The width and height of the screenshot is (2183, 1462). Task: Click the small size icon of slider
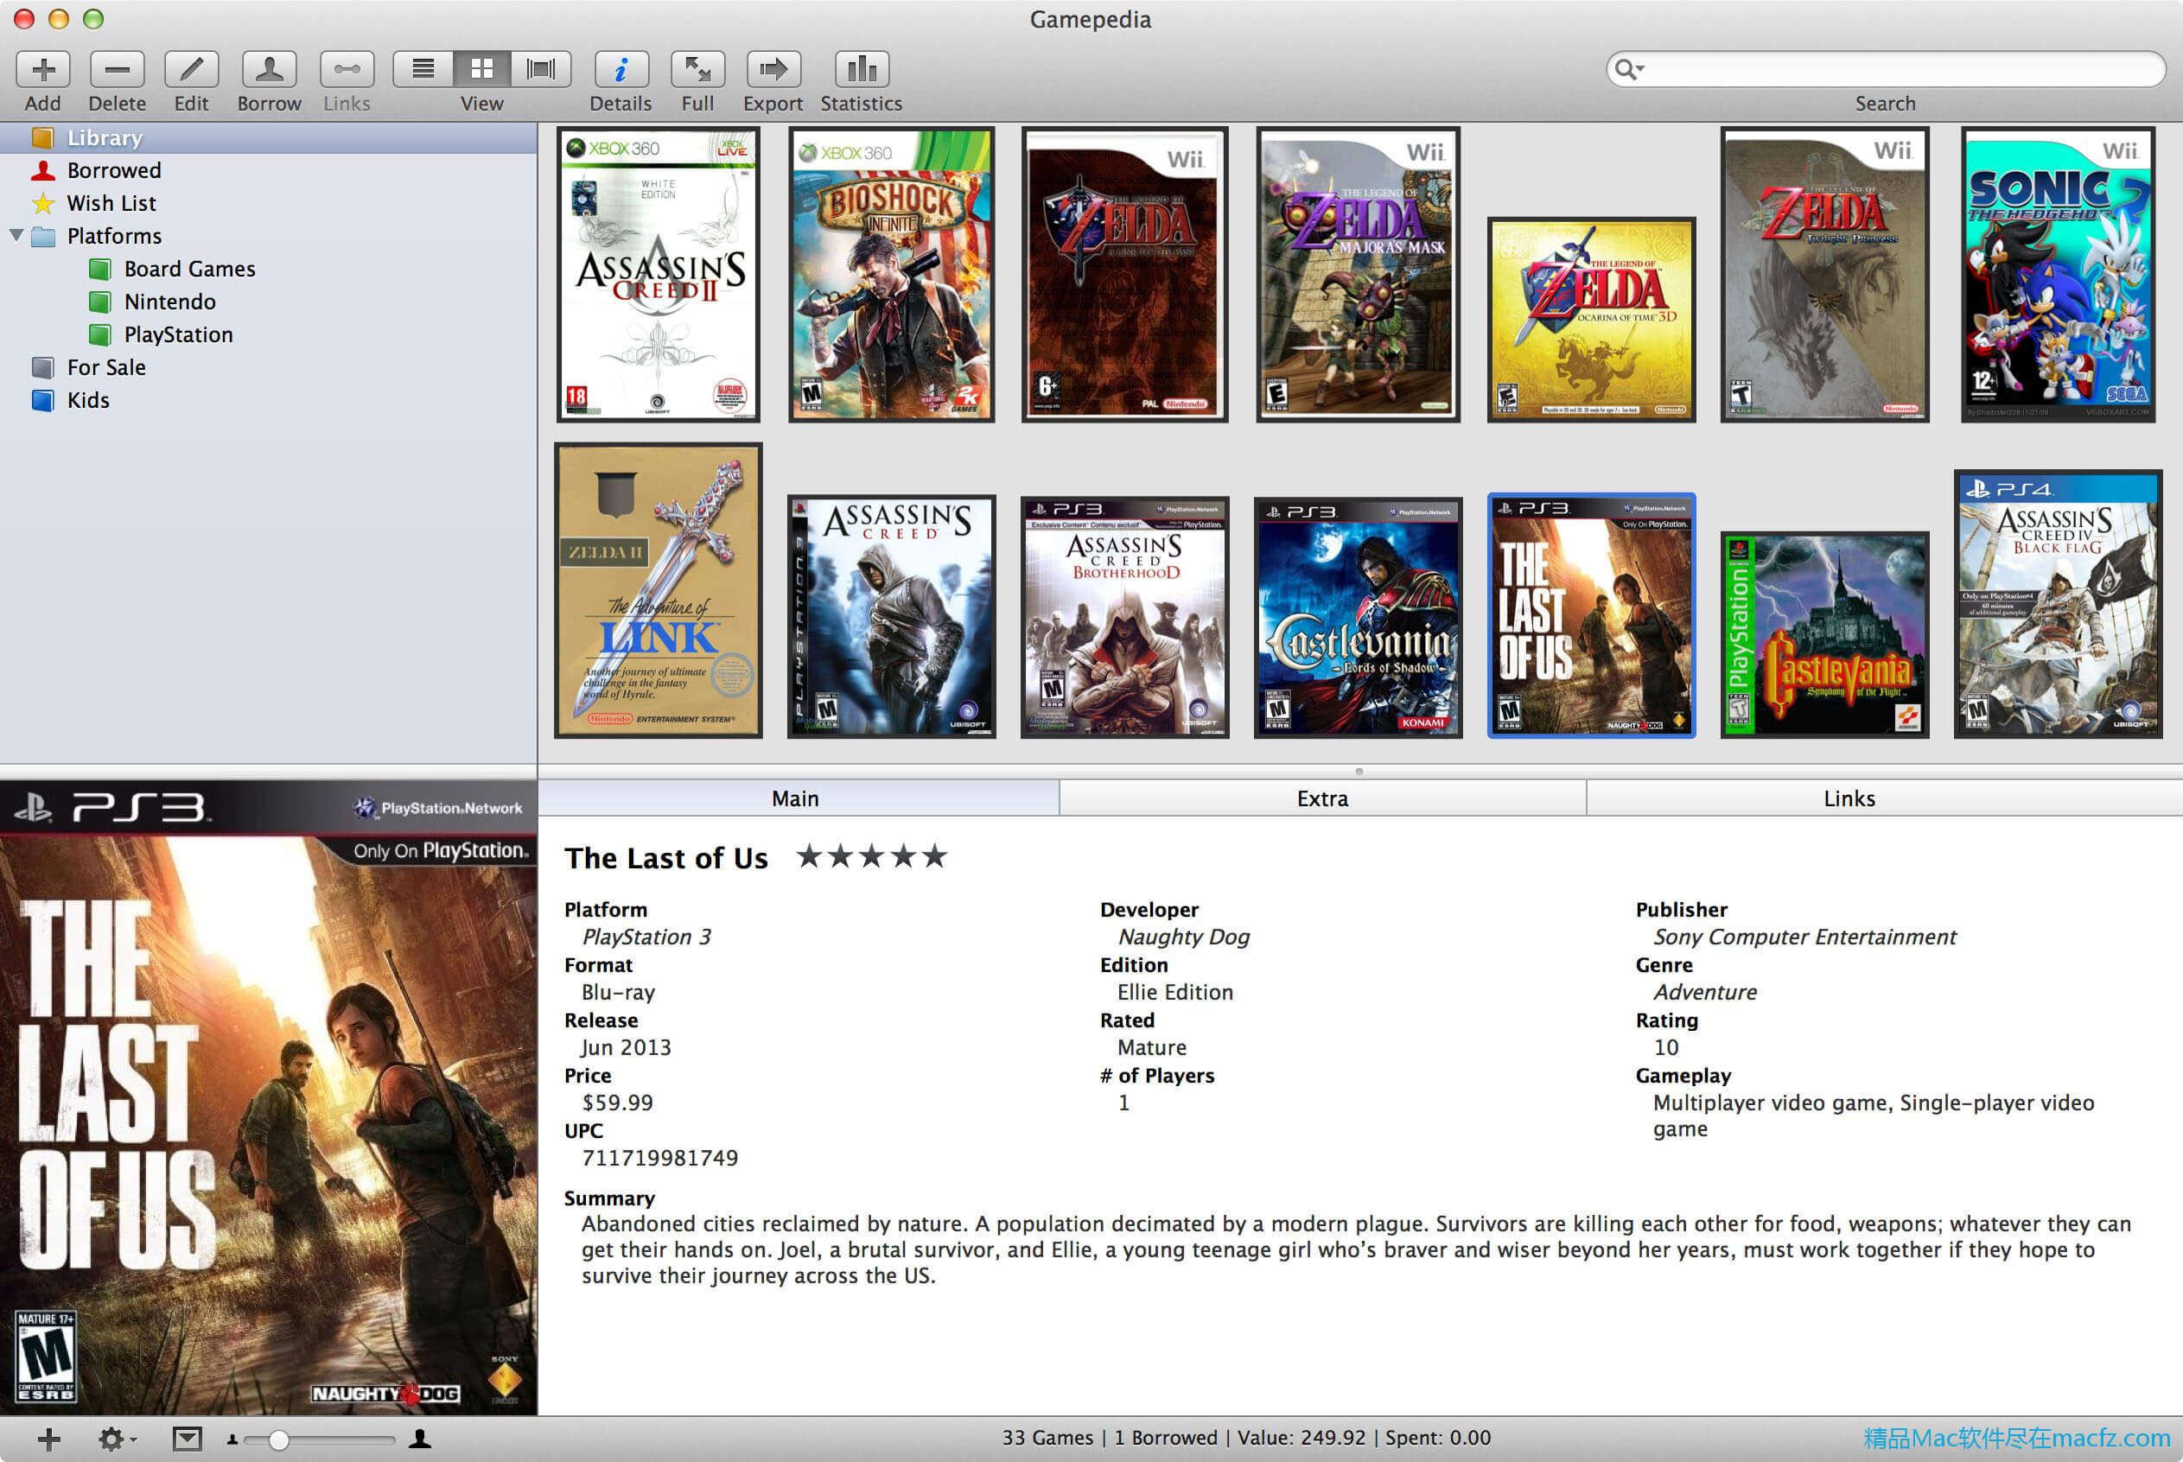pyautogui.click(x=232, y=1440)
